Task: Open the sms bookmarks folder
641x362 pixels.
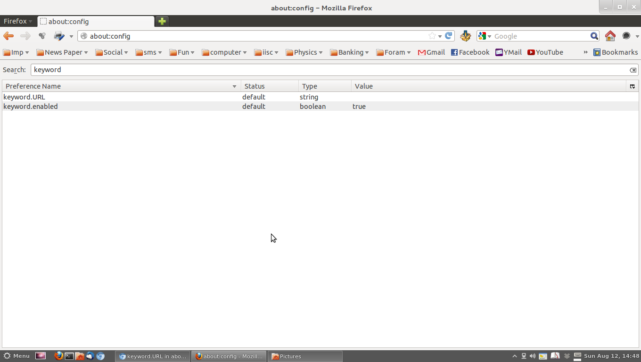Action: coord(148,52)
